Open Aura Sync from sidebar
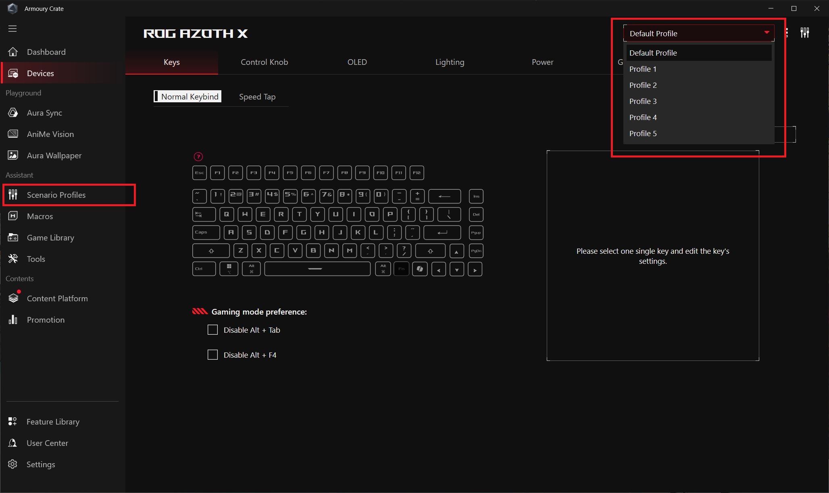 pyautogui.click(x=62, y=113)
